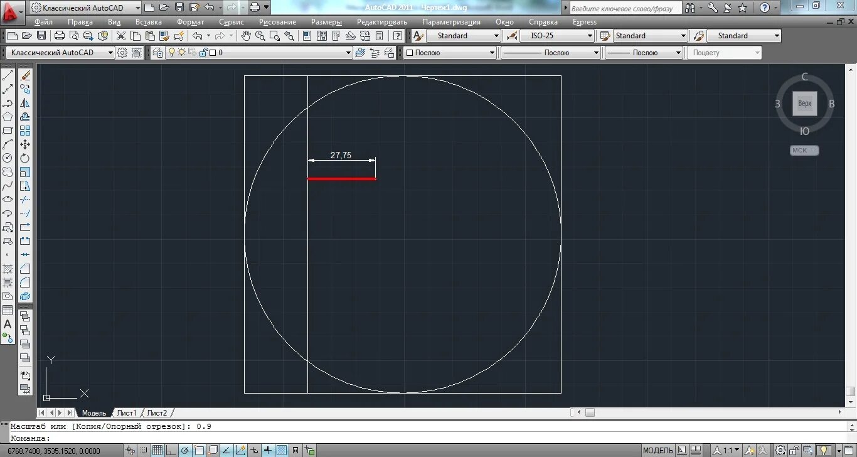857x457 pixels.
Task: Select the red horizontal line segment
Action: (342, 179)
